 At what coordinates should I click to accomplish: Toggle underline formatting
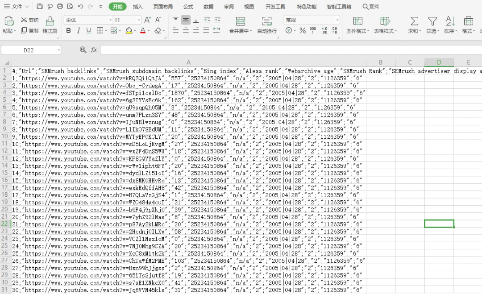[x=89, y=31]
